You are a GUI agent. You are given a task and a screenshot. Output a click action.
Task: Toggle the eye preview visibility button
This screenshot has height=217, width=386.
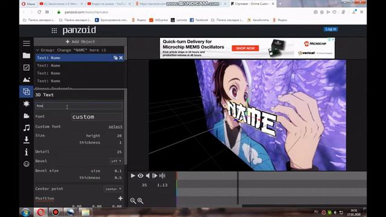point(141,175)
